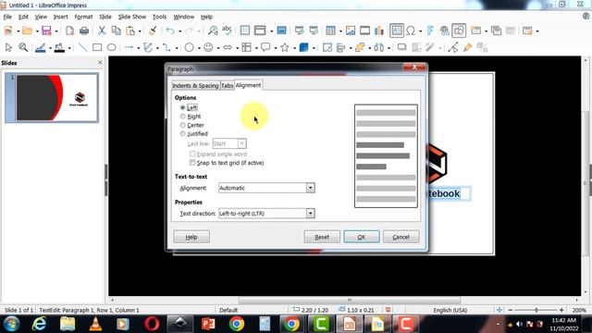Close the Slides panel

[100, 63]
